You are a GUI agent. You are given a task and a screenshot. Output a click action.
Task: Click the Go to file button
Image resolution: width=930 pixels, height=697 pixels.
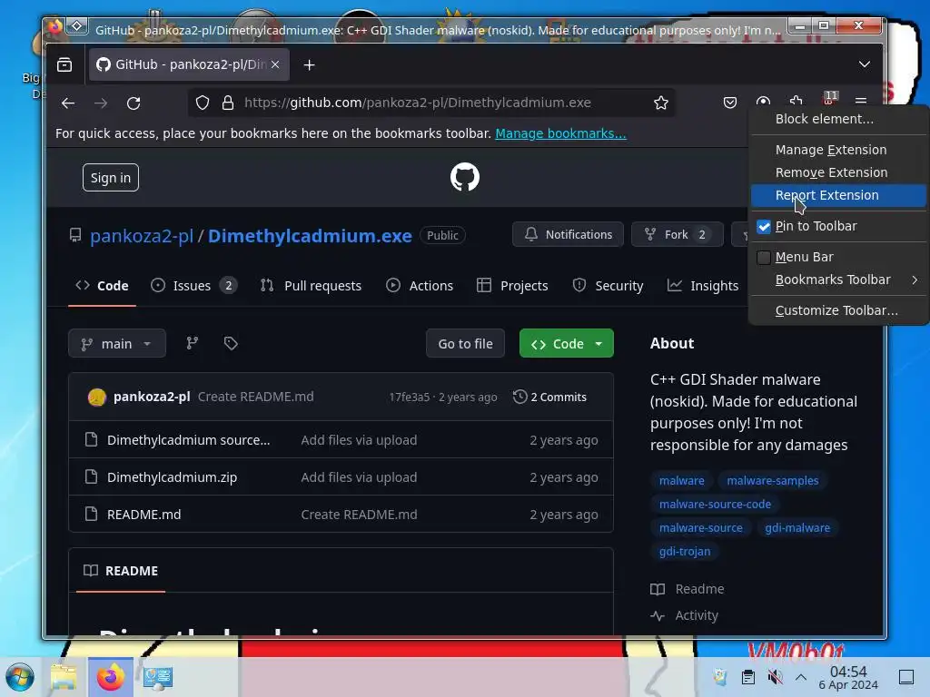point(465,344)
